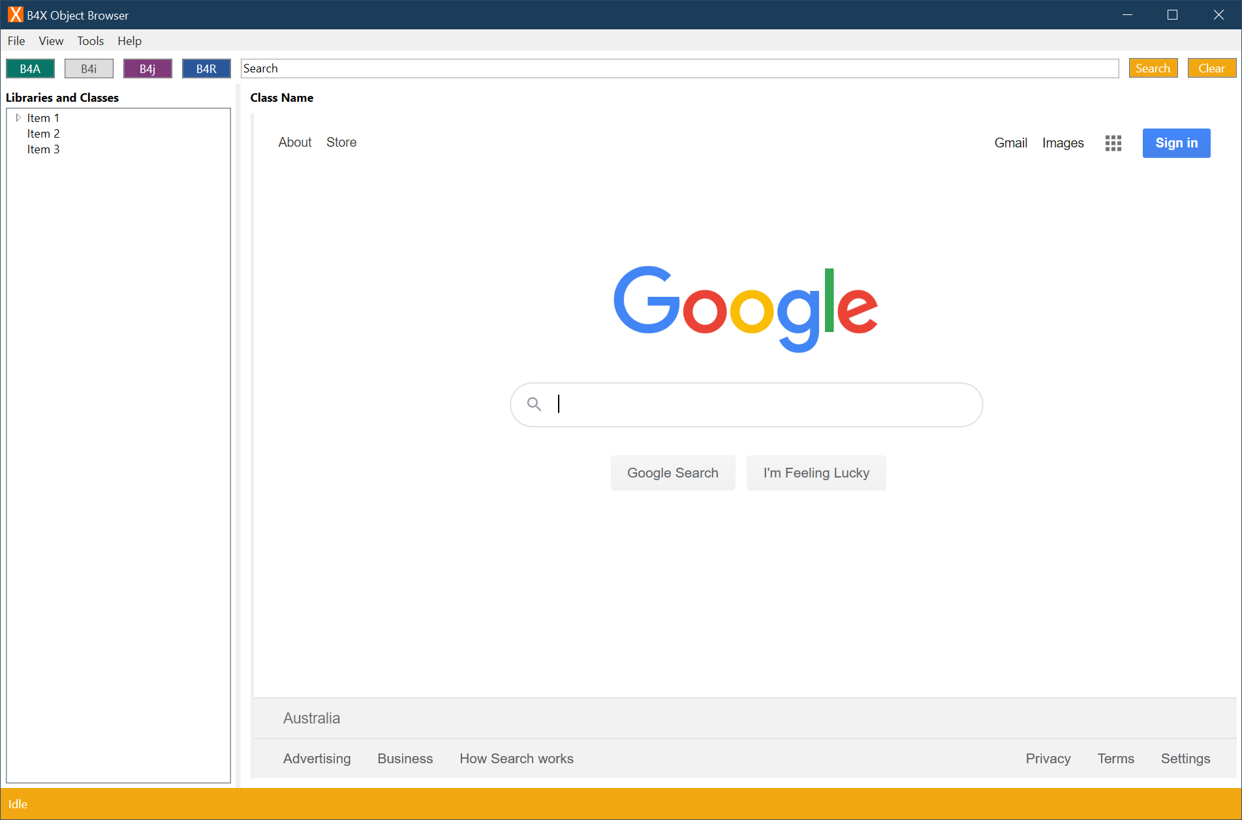Maximize the B4X Object Browser window
Image resolution: width=1242 pixels, height=820 pixels.
pyautogui.click(x=1173, y=14)
